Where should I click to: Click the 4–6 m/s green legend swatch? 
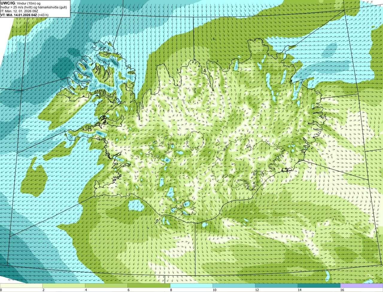pos(106,286)
